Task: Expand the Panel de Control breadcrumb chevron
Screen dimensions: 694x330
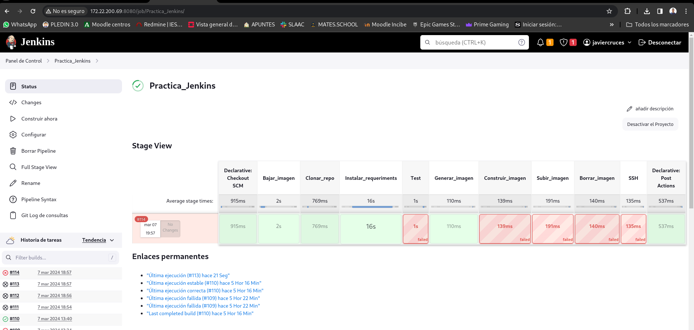Action: click(x=48, y=61)
